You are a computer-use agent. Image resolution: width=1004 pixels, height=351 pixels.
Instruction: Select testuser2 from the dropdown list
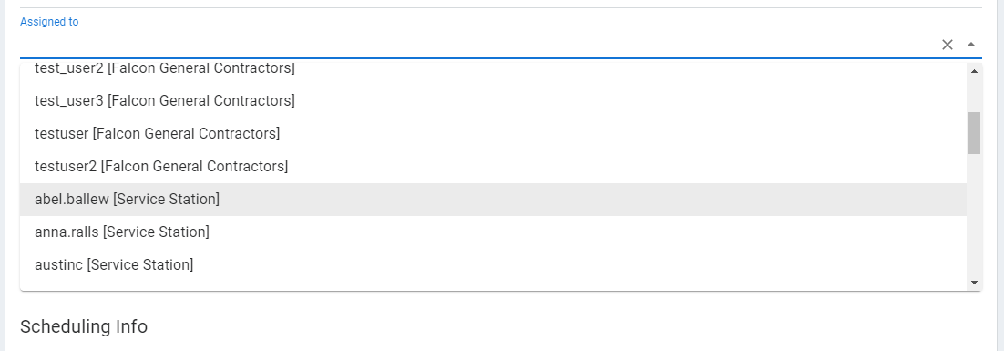tap(493, 167)
